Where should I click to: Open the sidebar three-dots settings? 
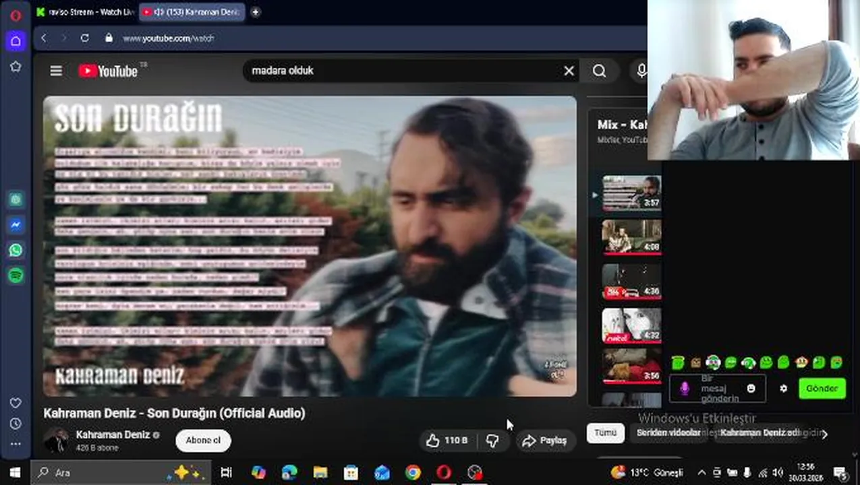point(16,445)
